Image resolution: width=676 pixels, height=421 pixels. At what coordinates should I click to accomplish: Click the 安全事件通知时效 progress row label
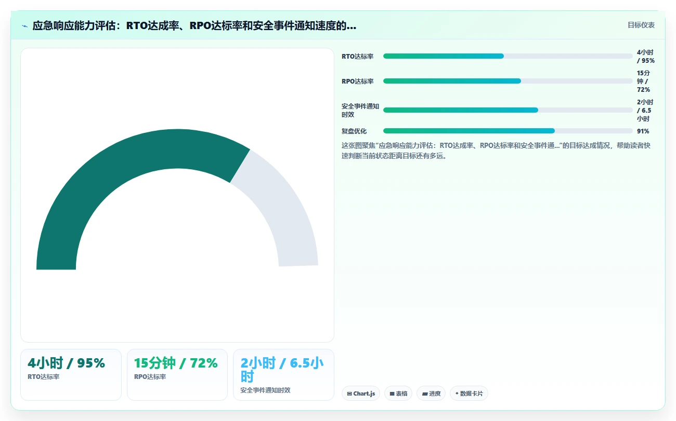click(x=360, y=110)
